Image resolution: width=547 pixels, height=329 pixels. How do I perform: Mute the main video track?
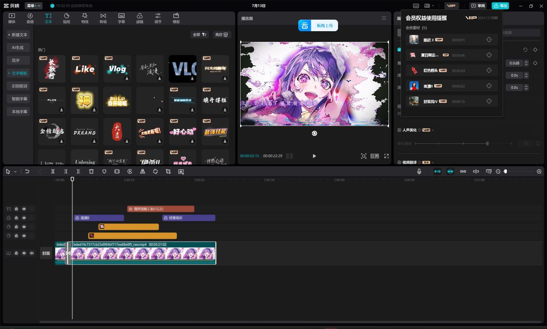click(32, 253)
